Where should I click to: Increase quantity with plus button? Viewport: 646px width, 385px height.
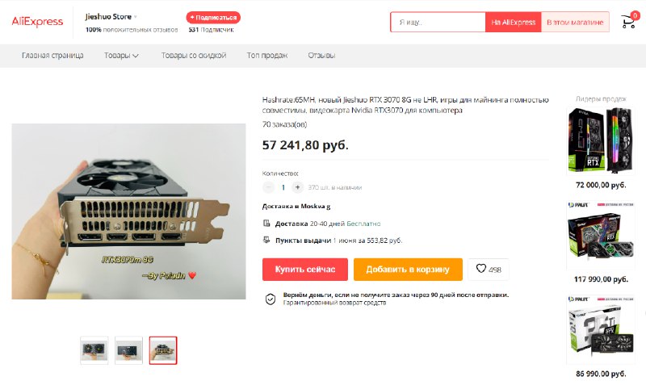(297, 187)
